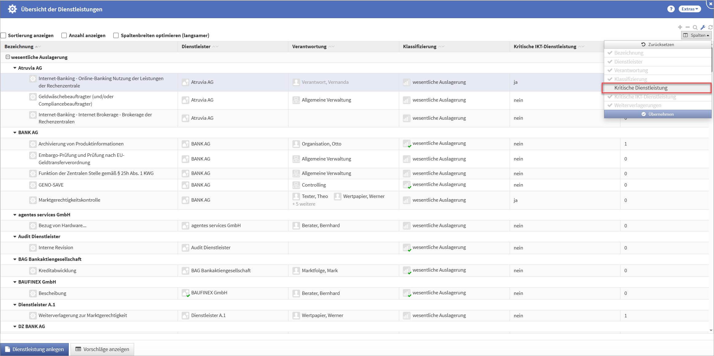Open help via question mark icon

(x=671, y=9)
